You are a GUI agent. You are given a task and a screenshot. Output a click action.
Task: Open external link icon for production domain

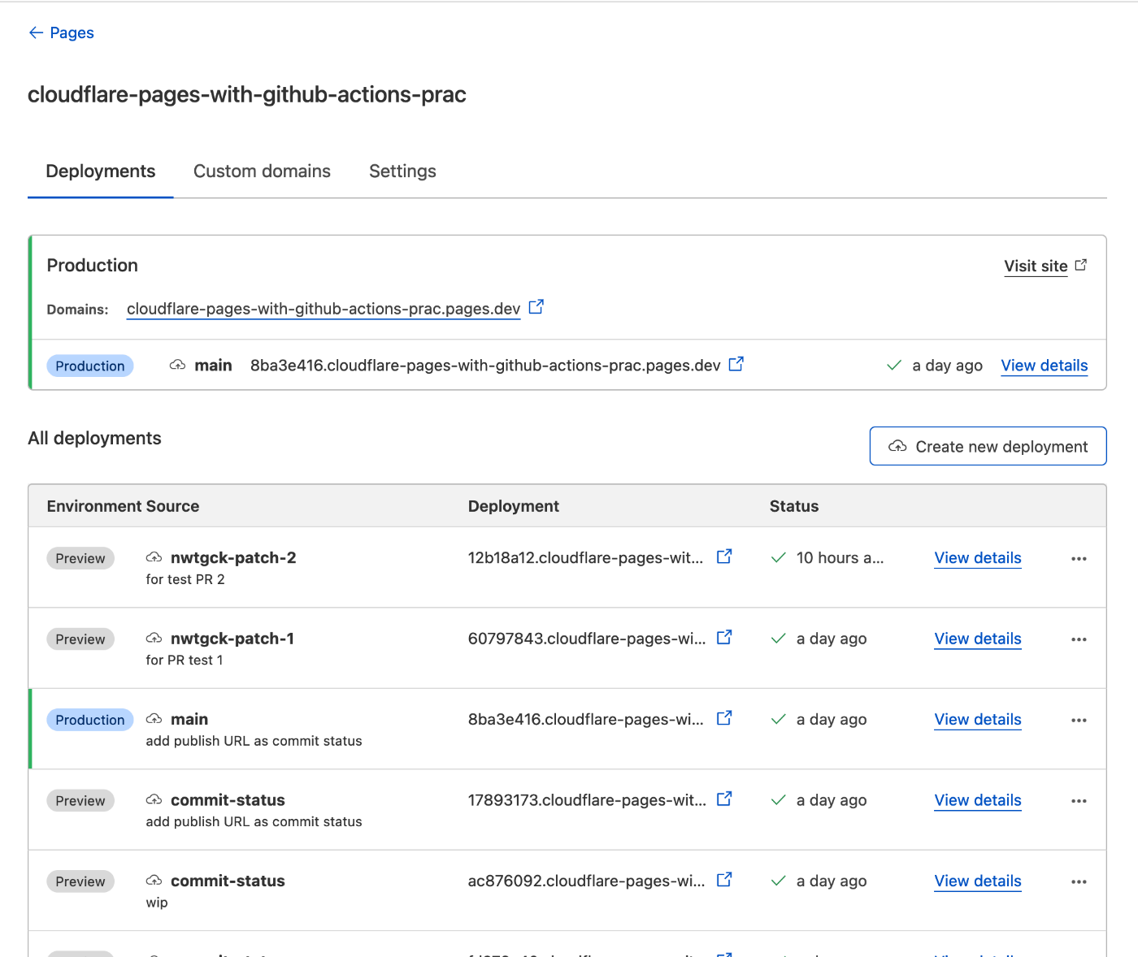click(x=536, y=307)
